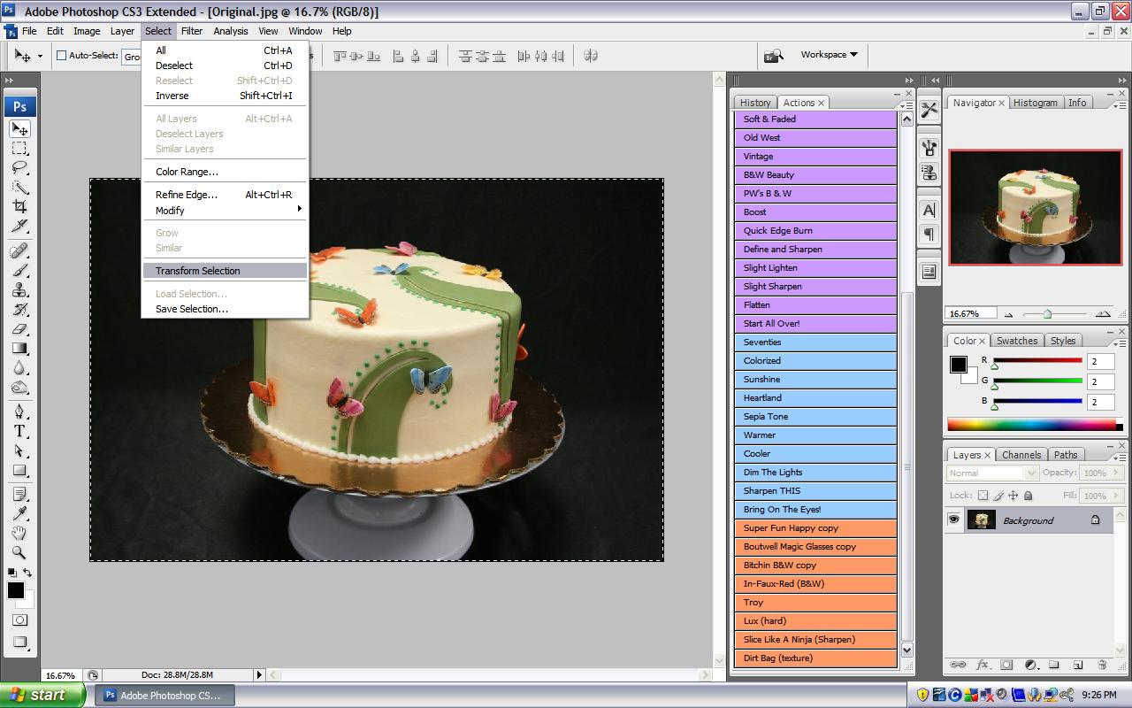
Task: Reset default foreground and background colors
Action: coord(11,573)
